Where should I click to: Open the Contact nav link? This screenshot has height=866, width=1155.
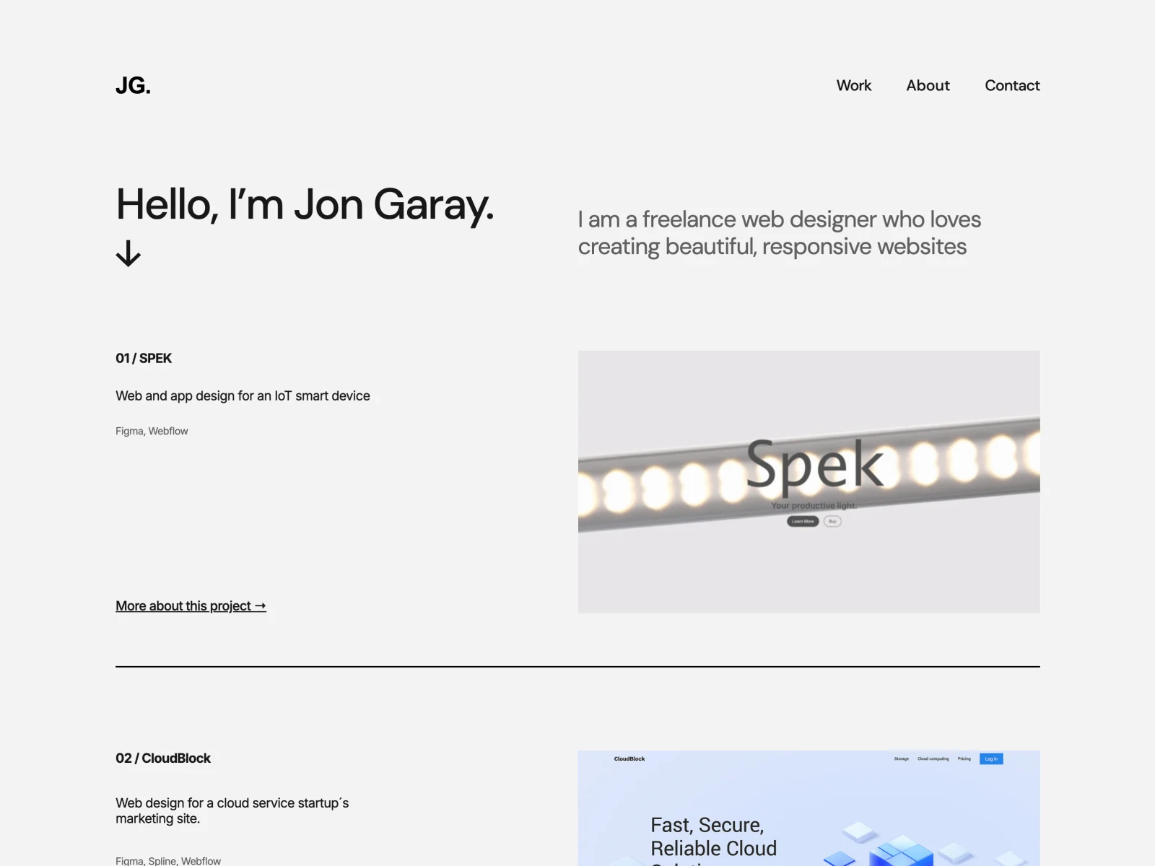tap(1012, 85)
